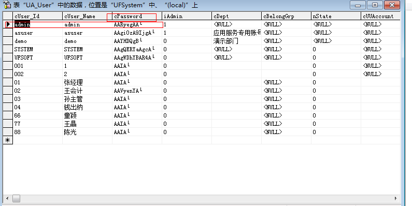This screenshot has height=206, width=412.
Task: Click the nState cell in the SYSTEM row
Action: [336, 49]
